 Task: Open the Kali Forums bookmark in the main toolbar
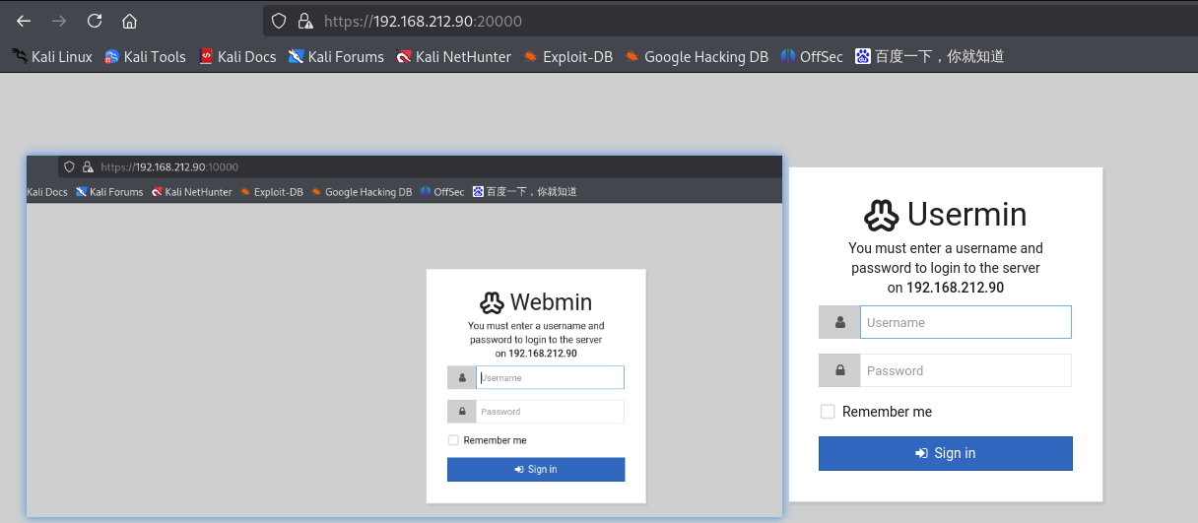coord(336,56)
